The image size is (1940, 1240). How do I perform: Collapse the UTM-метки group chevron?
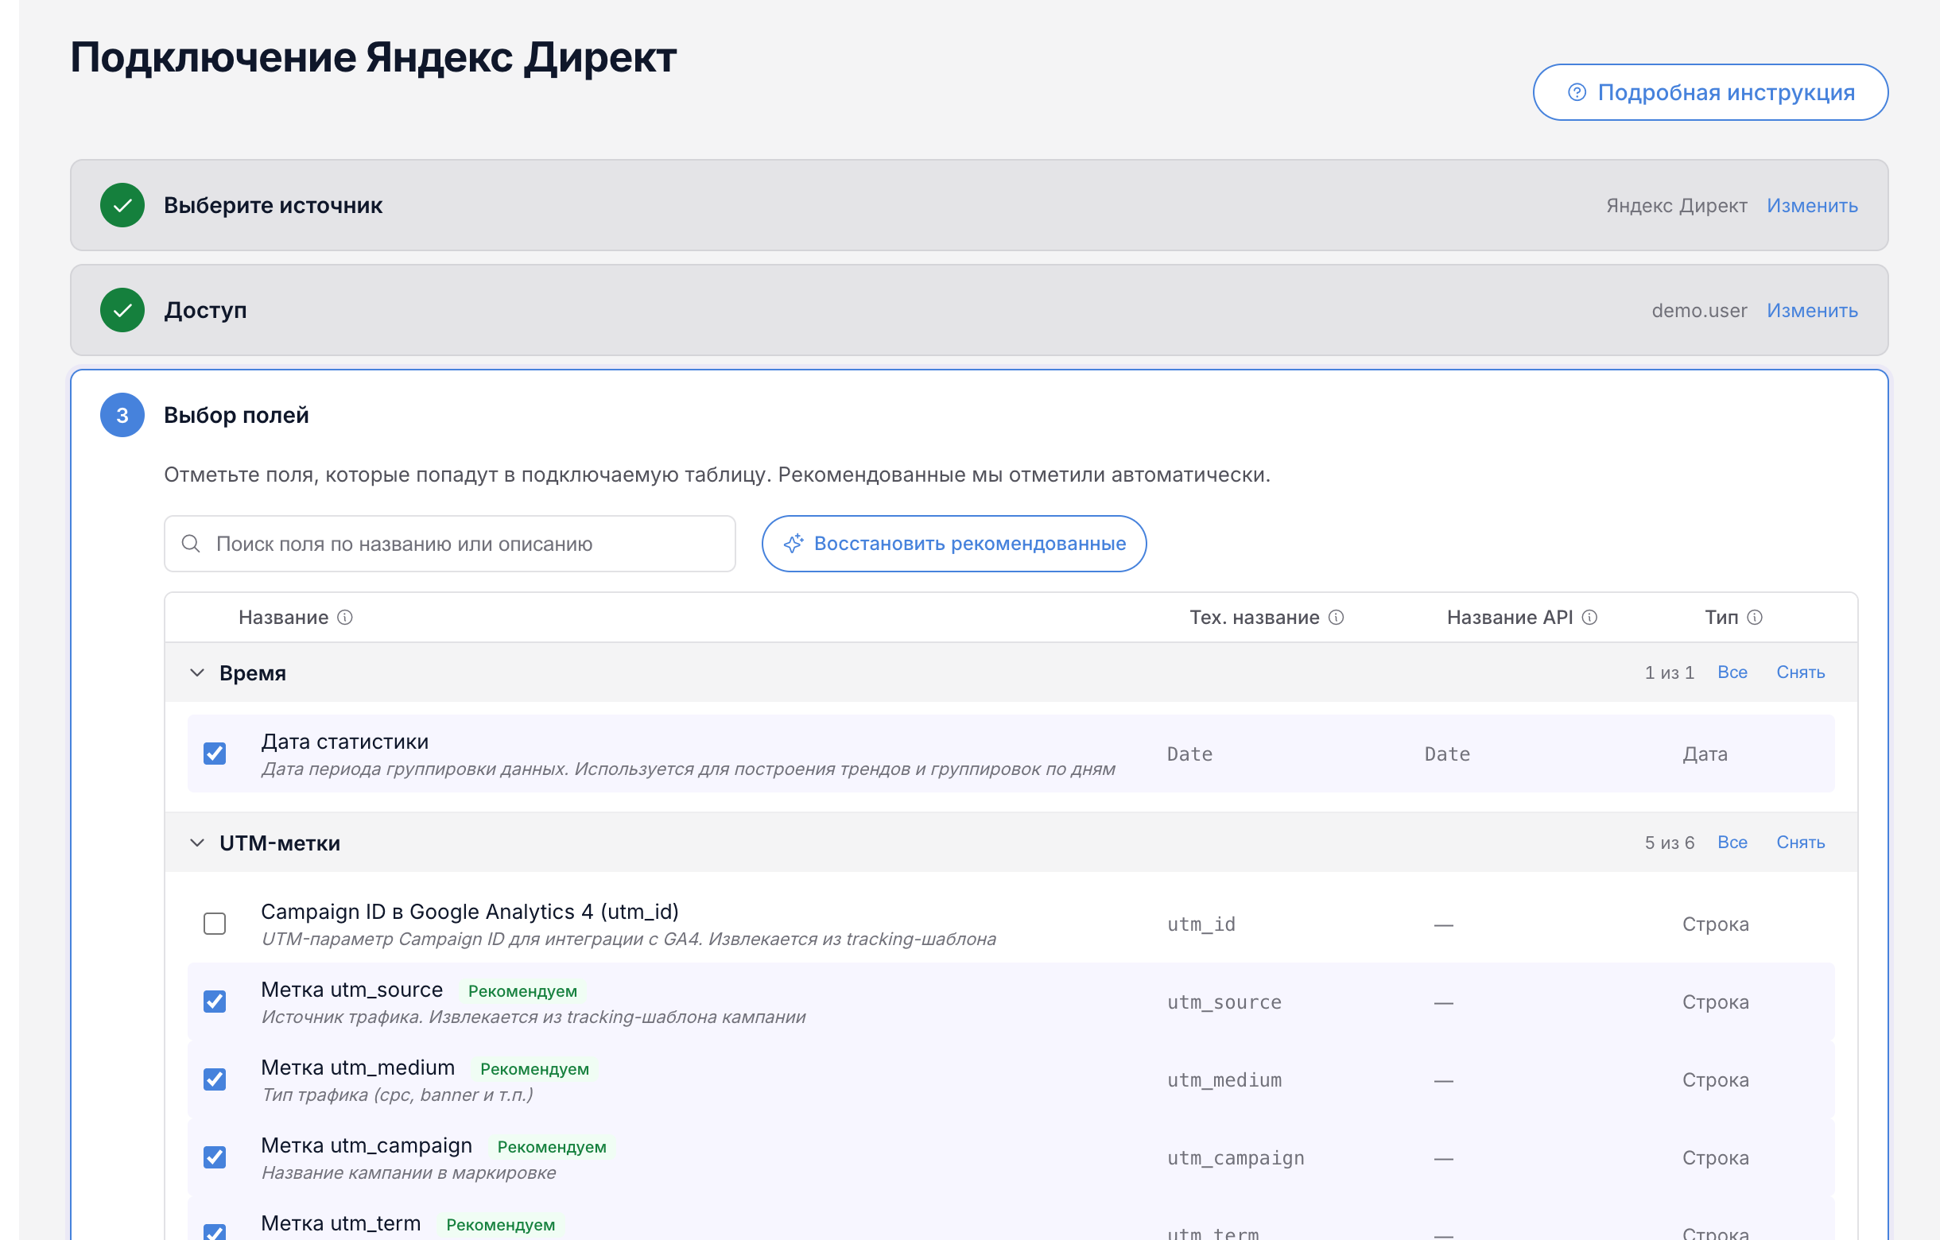(x=196, y=843)
